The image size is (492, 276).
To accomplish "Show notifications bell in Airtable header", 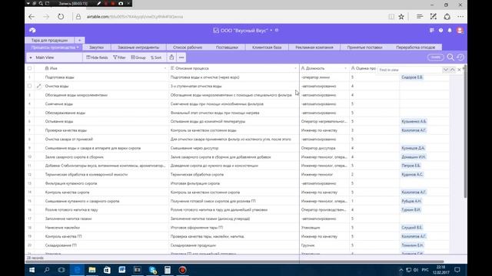I will pos(450,31).
